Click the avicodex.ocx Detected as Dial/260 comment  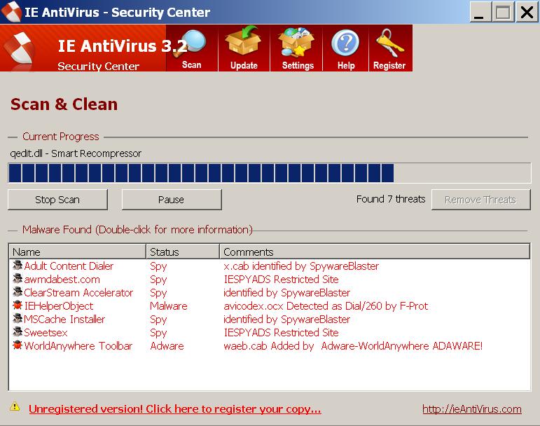tap(326, 305)
